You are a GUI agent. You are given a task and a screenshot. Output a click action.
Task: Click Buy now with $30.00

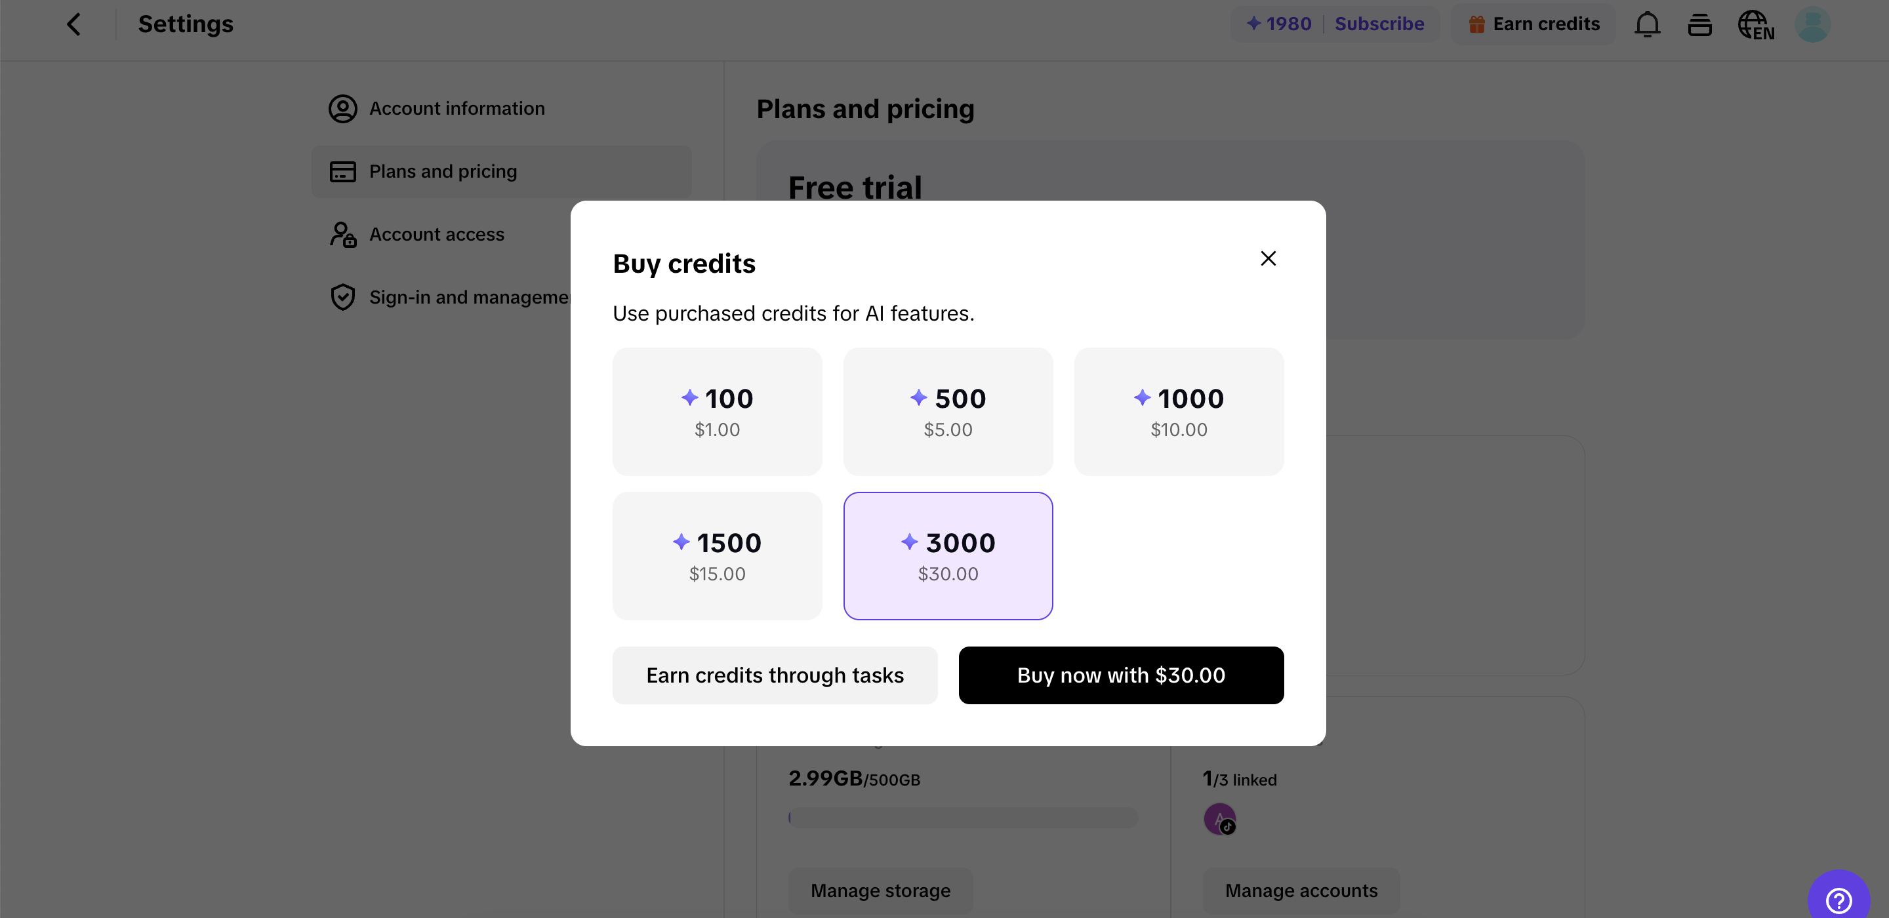(x=1120, y=675)
